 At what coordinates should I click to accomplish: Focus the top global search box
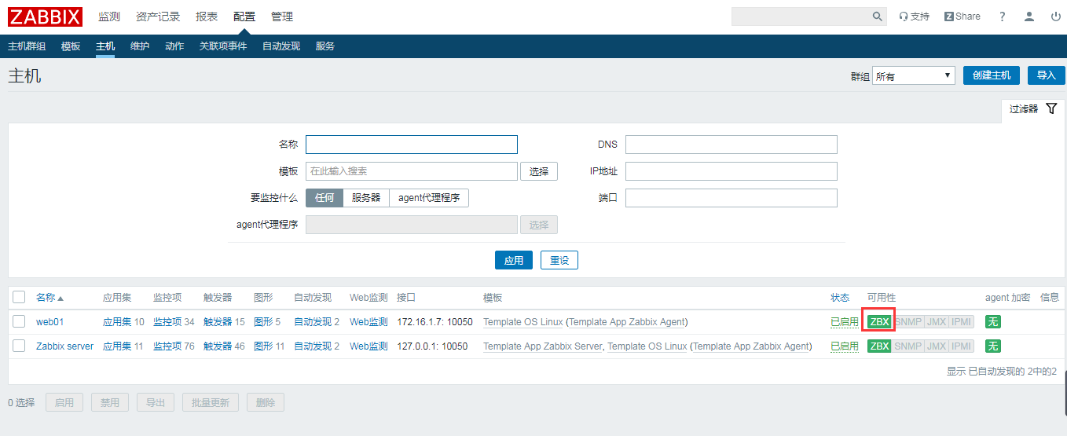click(801, 16)
